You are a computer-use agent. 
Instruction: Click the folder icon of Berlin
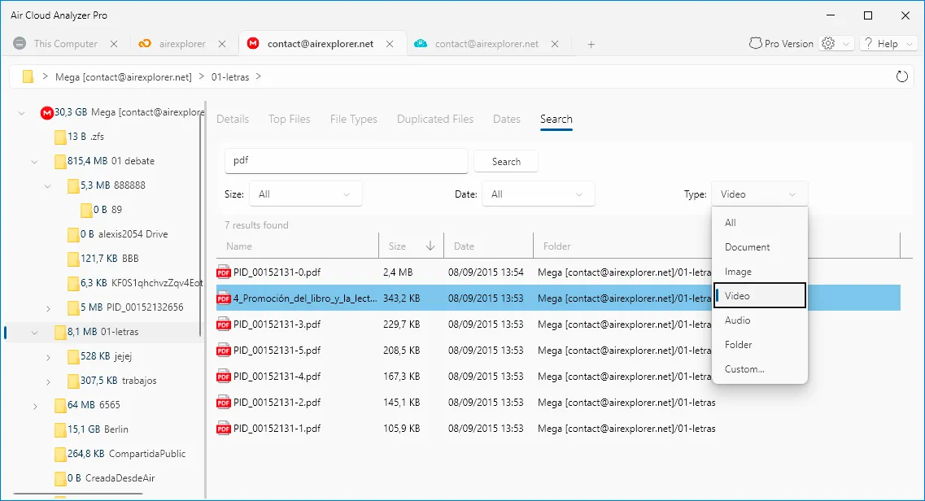(x=60, y=429)
